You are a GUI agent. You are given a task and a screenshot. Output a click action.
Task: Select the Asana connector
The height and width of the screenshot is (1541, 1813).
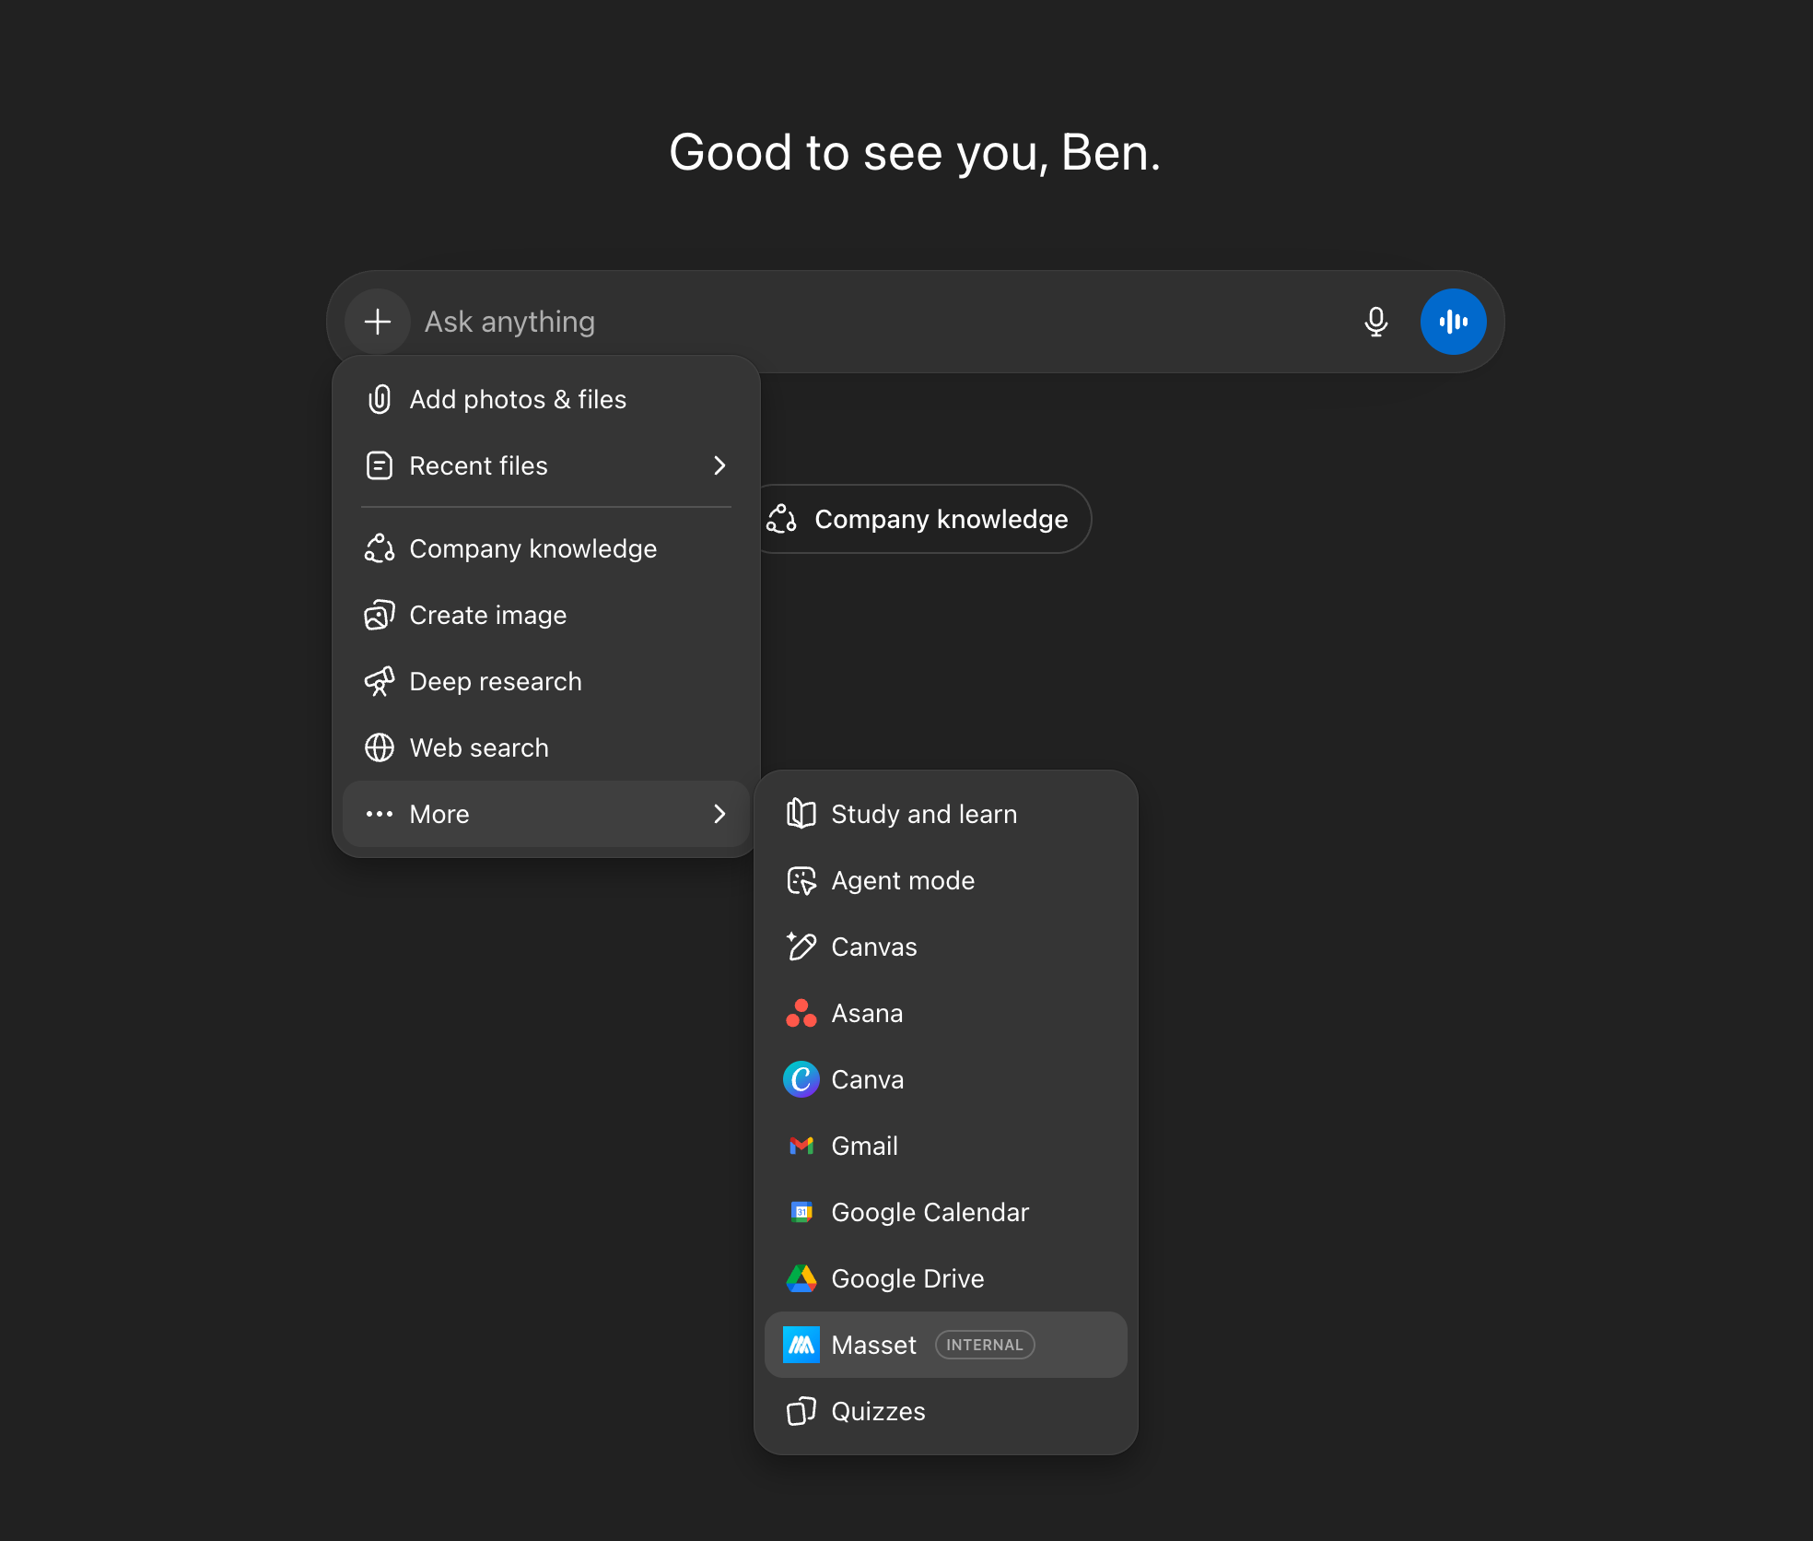click(867, 1013)
